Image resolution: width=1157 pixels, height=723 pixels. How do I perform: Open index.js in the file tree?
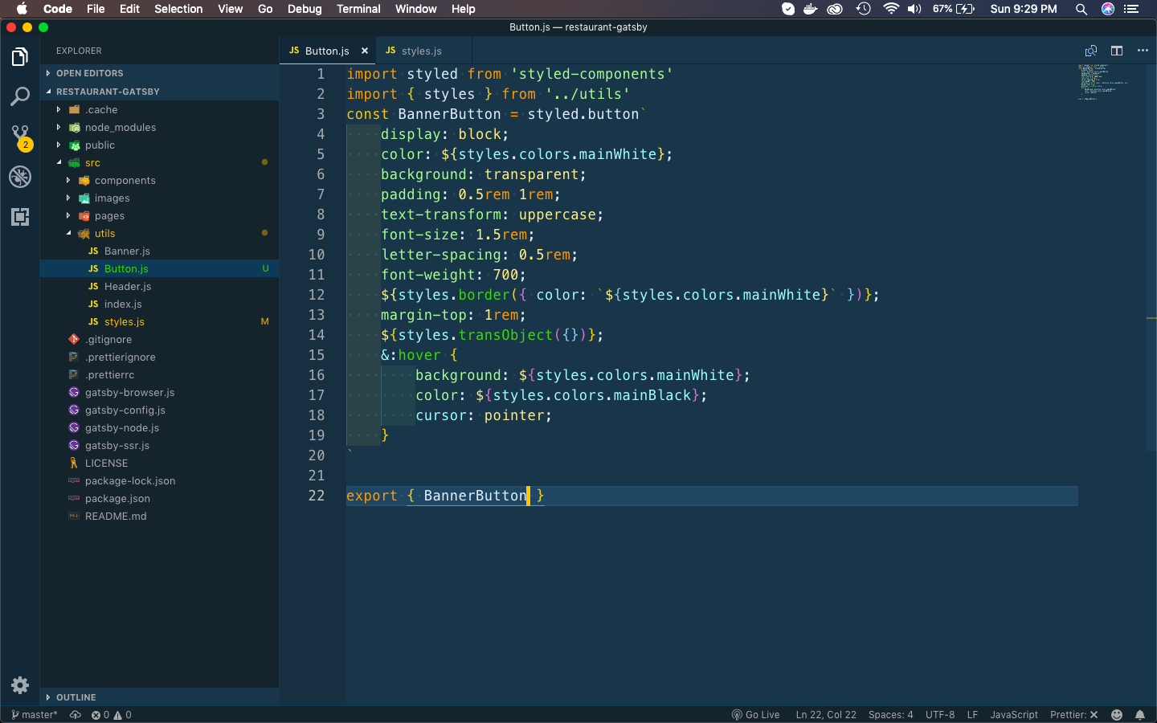pos(159,304)
